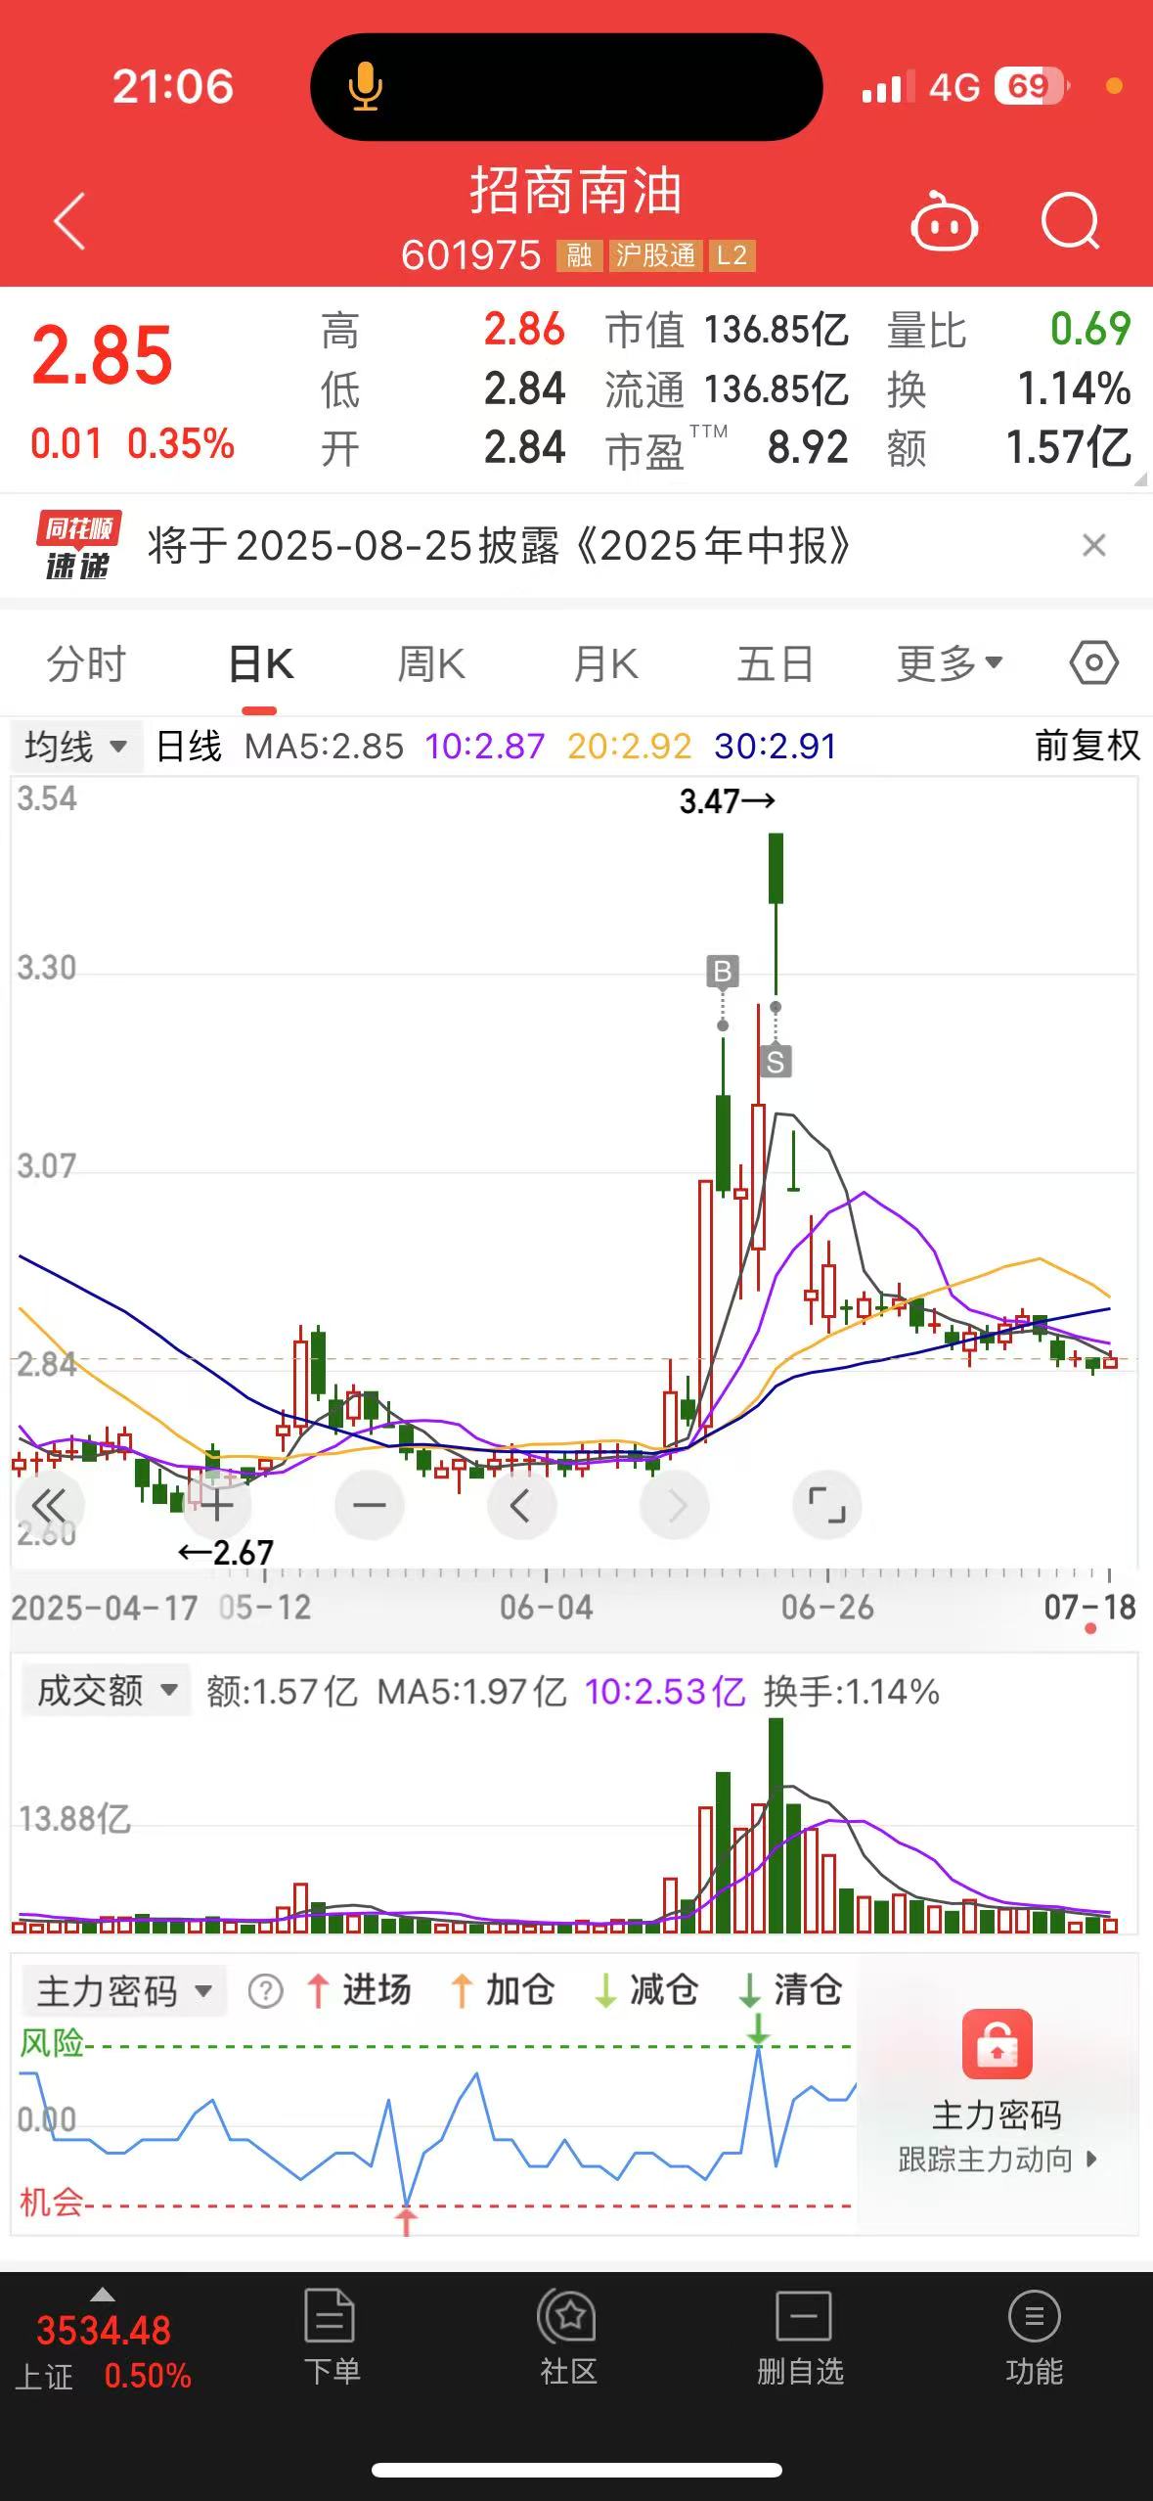
Task: Open the 成交额 indicator dropdown
Action: 106,1690
